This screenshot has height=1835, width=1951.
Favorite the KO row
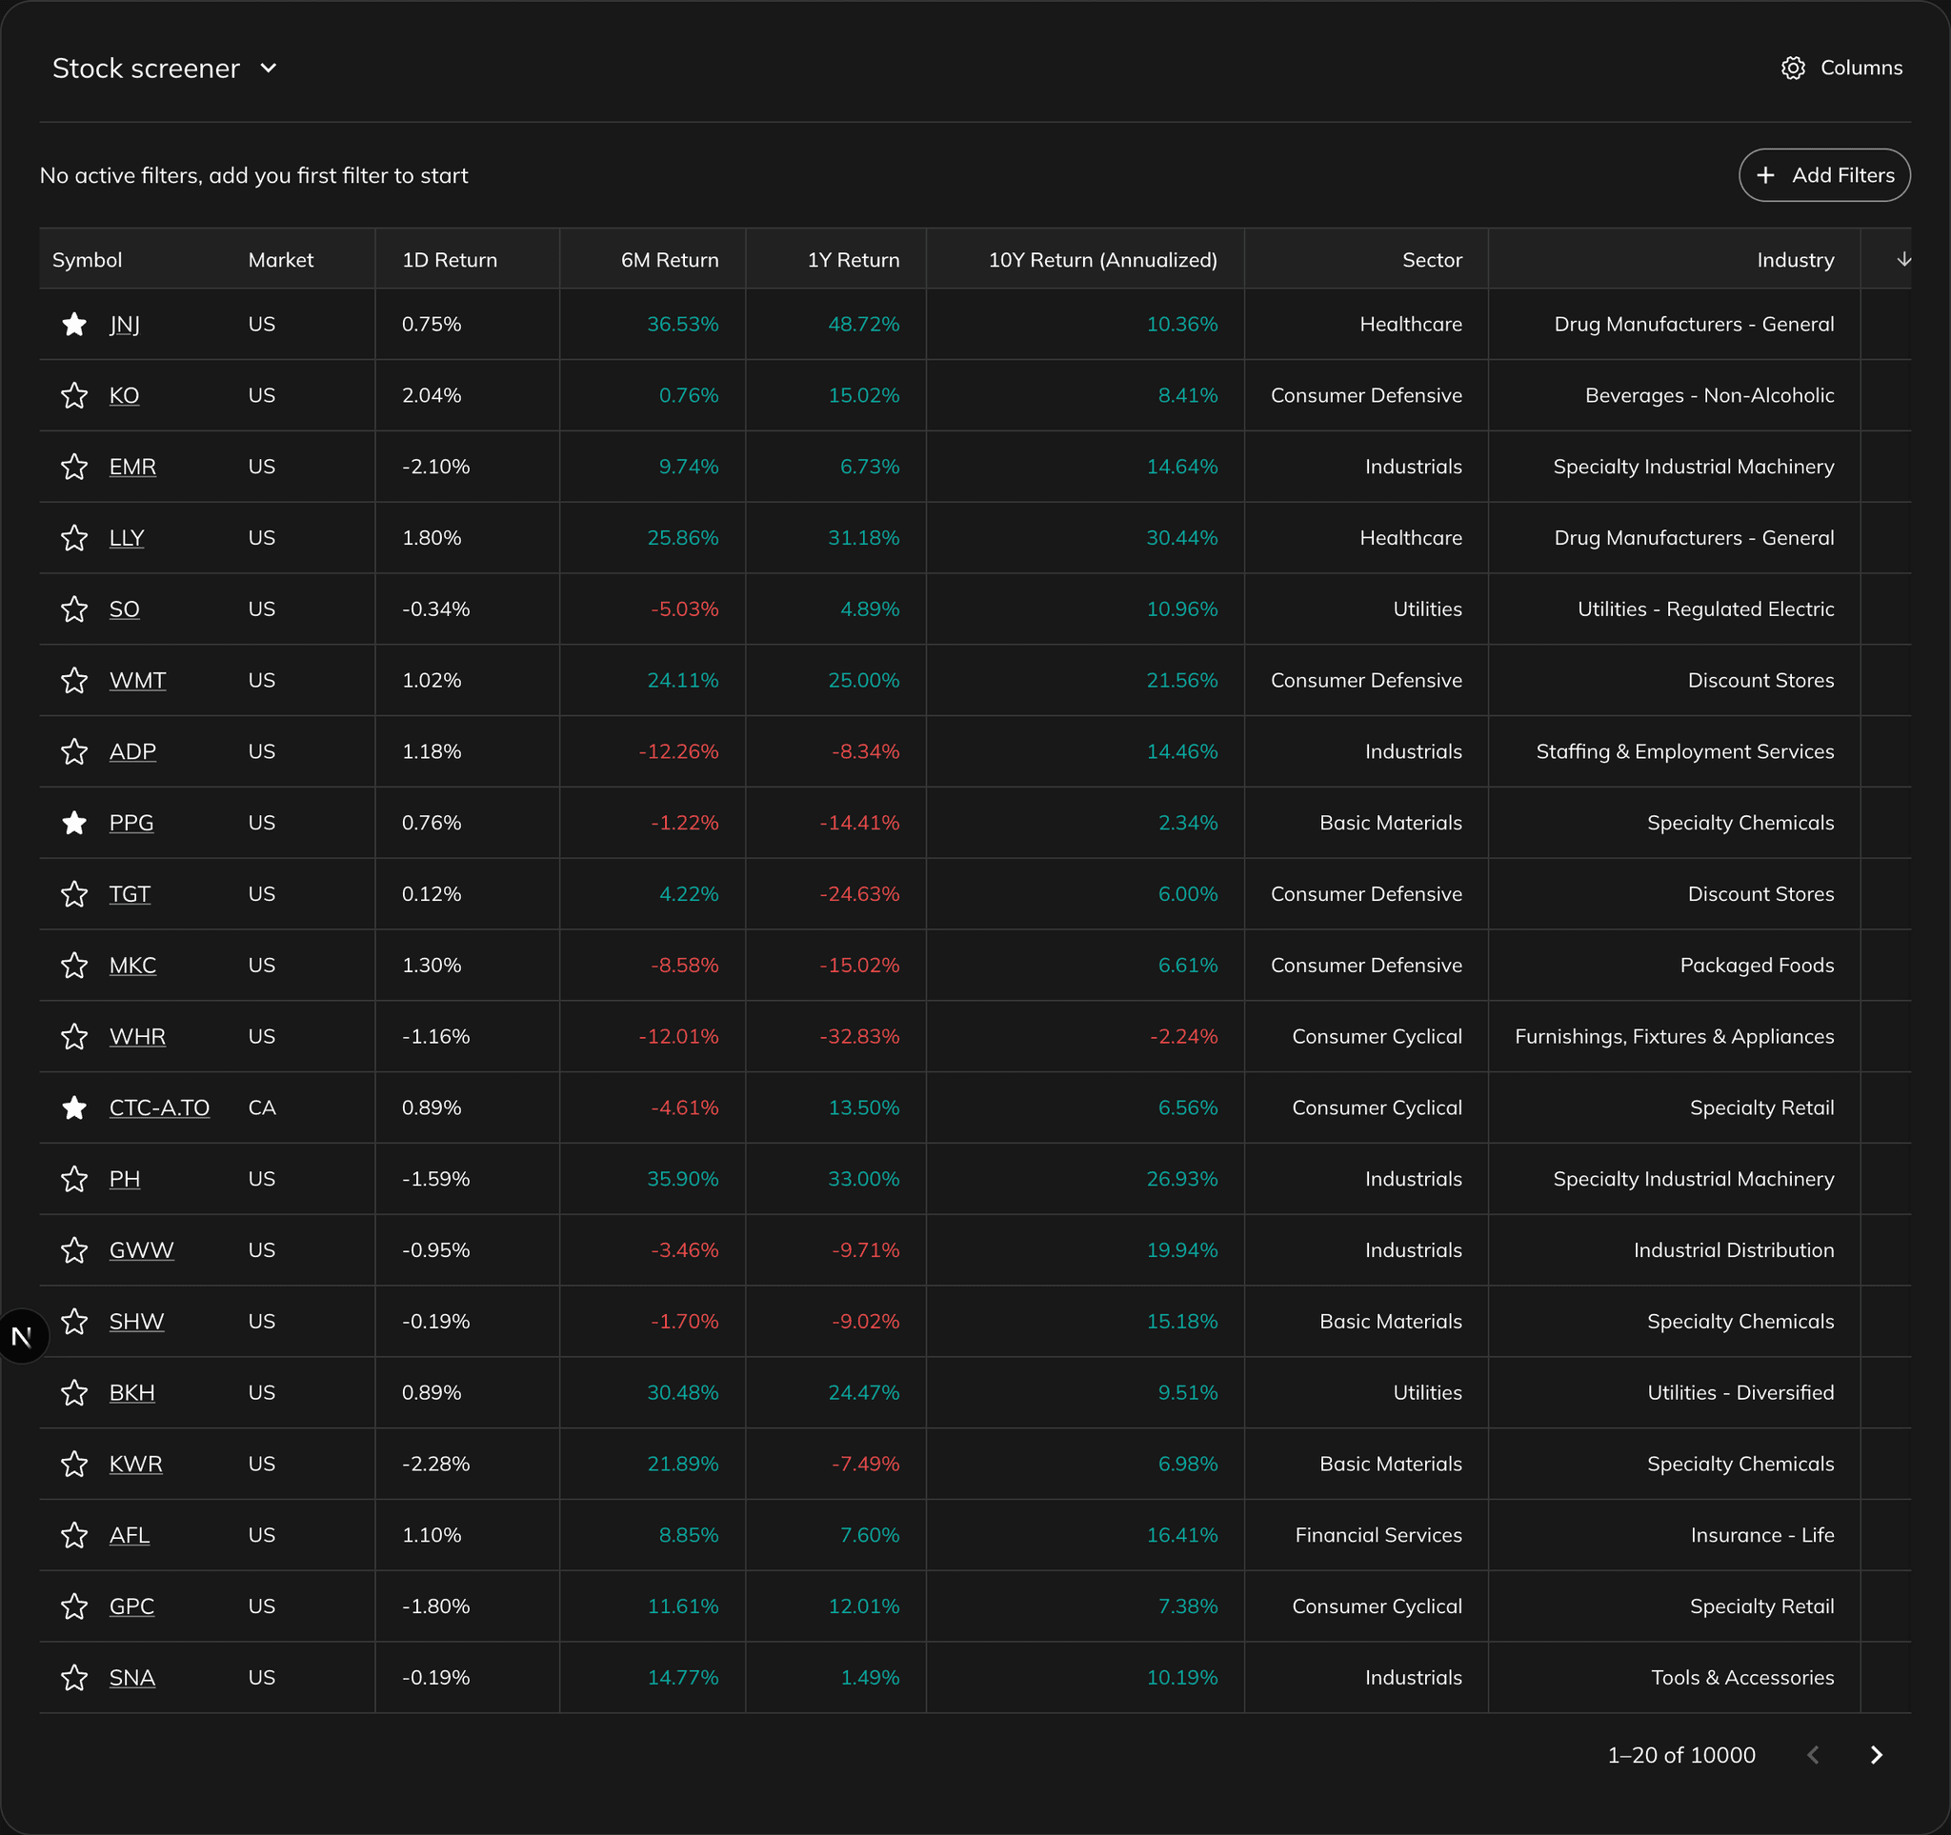coord(74,395)
